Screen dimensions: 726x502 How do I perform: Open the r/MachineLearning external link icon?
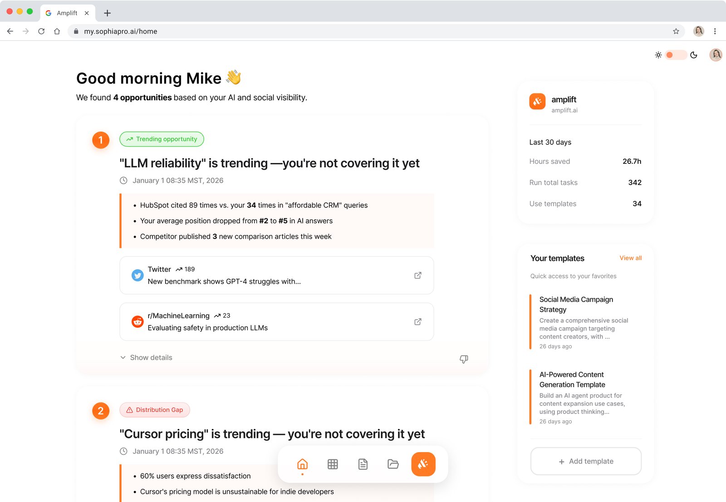418,322
